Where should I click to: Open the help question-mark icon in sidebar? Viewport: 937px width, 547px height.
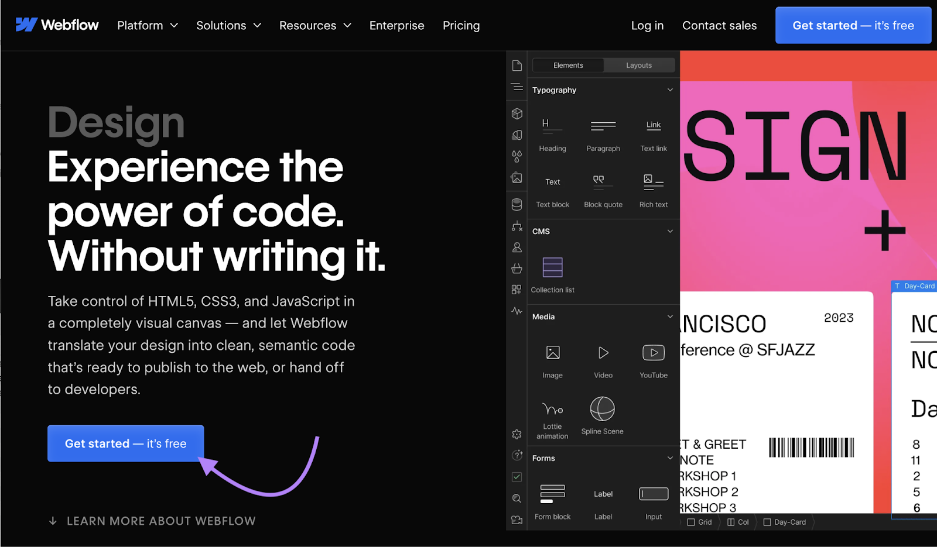pyautogui.click(x=517, y=455)
